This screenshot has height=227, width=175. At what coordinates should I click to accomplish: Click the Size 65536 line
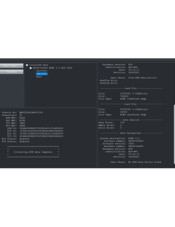point(113,112)
